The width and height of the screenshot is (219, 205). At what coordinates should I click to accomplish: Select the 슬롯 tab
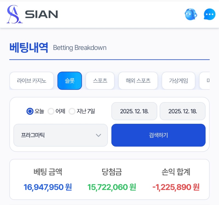(70, 81)
